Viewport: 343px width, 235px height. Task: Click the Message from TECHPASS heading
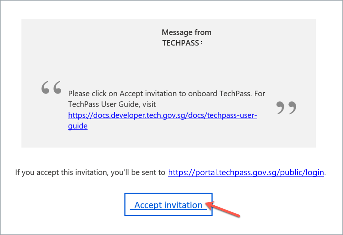(186, 37)
